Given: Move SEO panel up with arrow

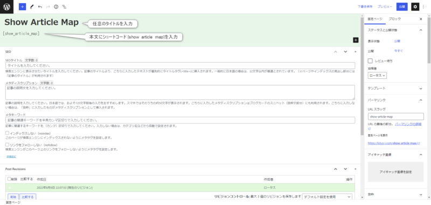Looking at the screenshot, I should pos(335,52).
